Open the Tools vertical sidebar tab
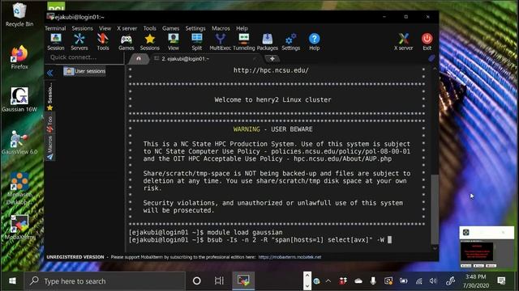Image resolution: width=519 pixels, height=291 pixels. 50,124
